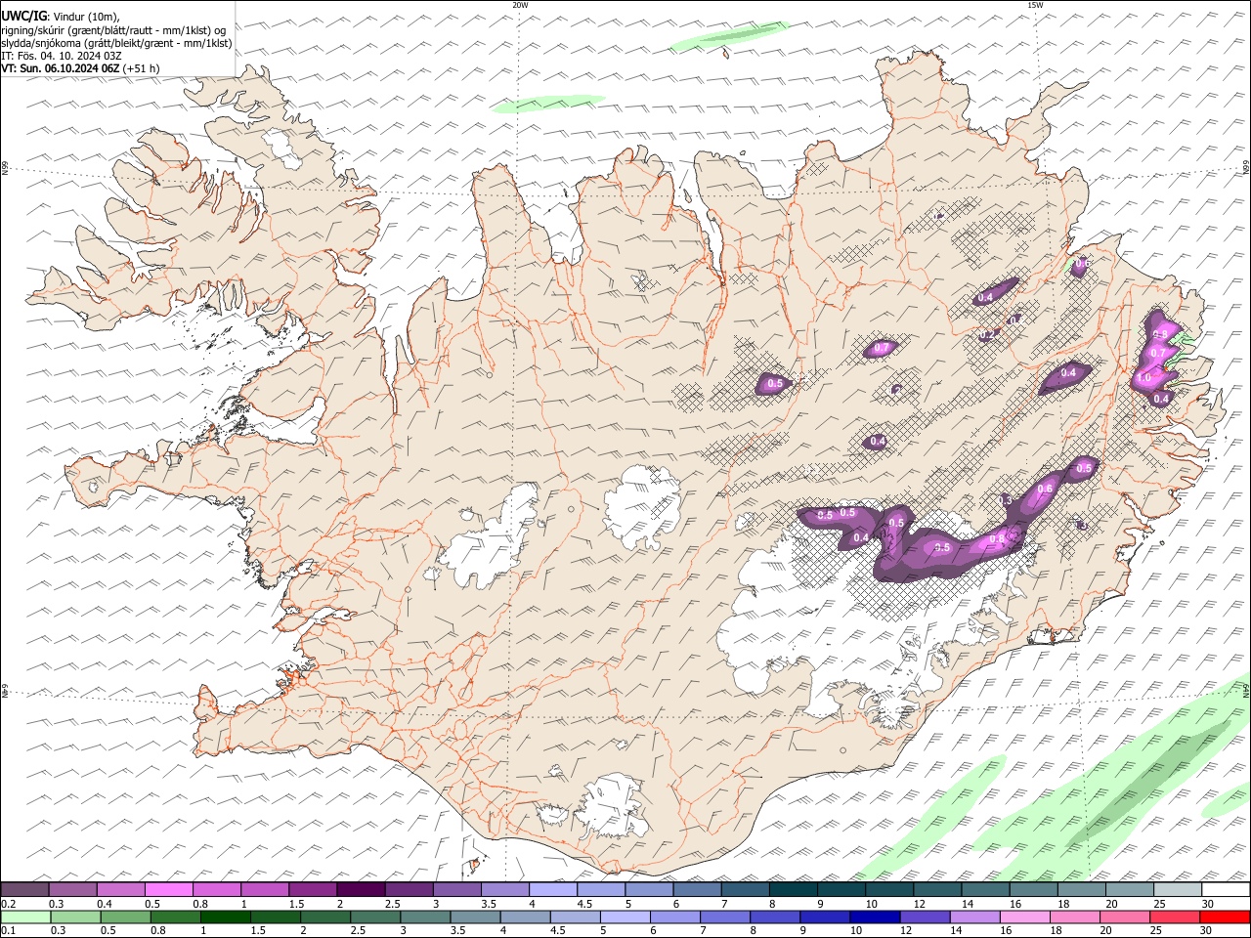Viewport: 1251px width, 938px height.
Task: Select the bottom-row grey-blue swatch at 3.5
Action: click(x=474, y=917)
